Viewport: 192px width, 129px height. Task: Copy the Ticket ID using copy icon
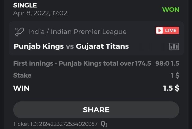tap(104, 124)
